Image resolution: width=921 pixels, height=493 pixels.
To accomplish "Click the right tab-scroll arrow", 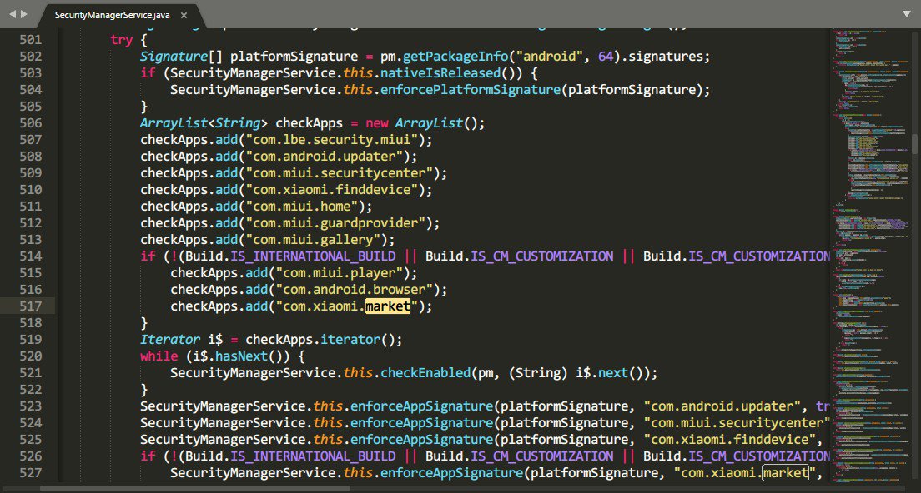I will pyautogui.click(x=24, y=14).
